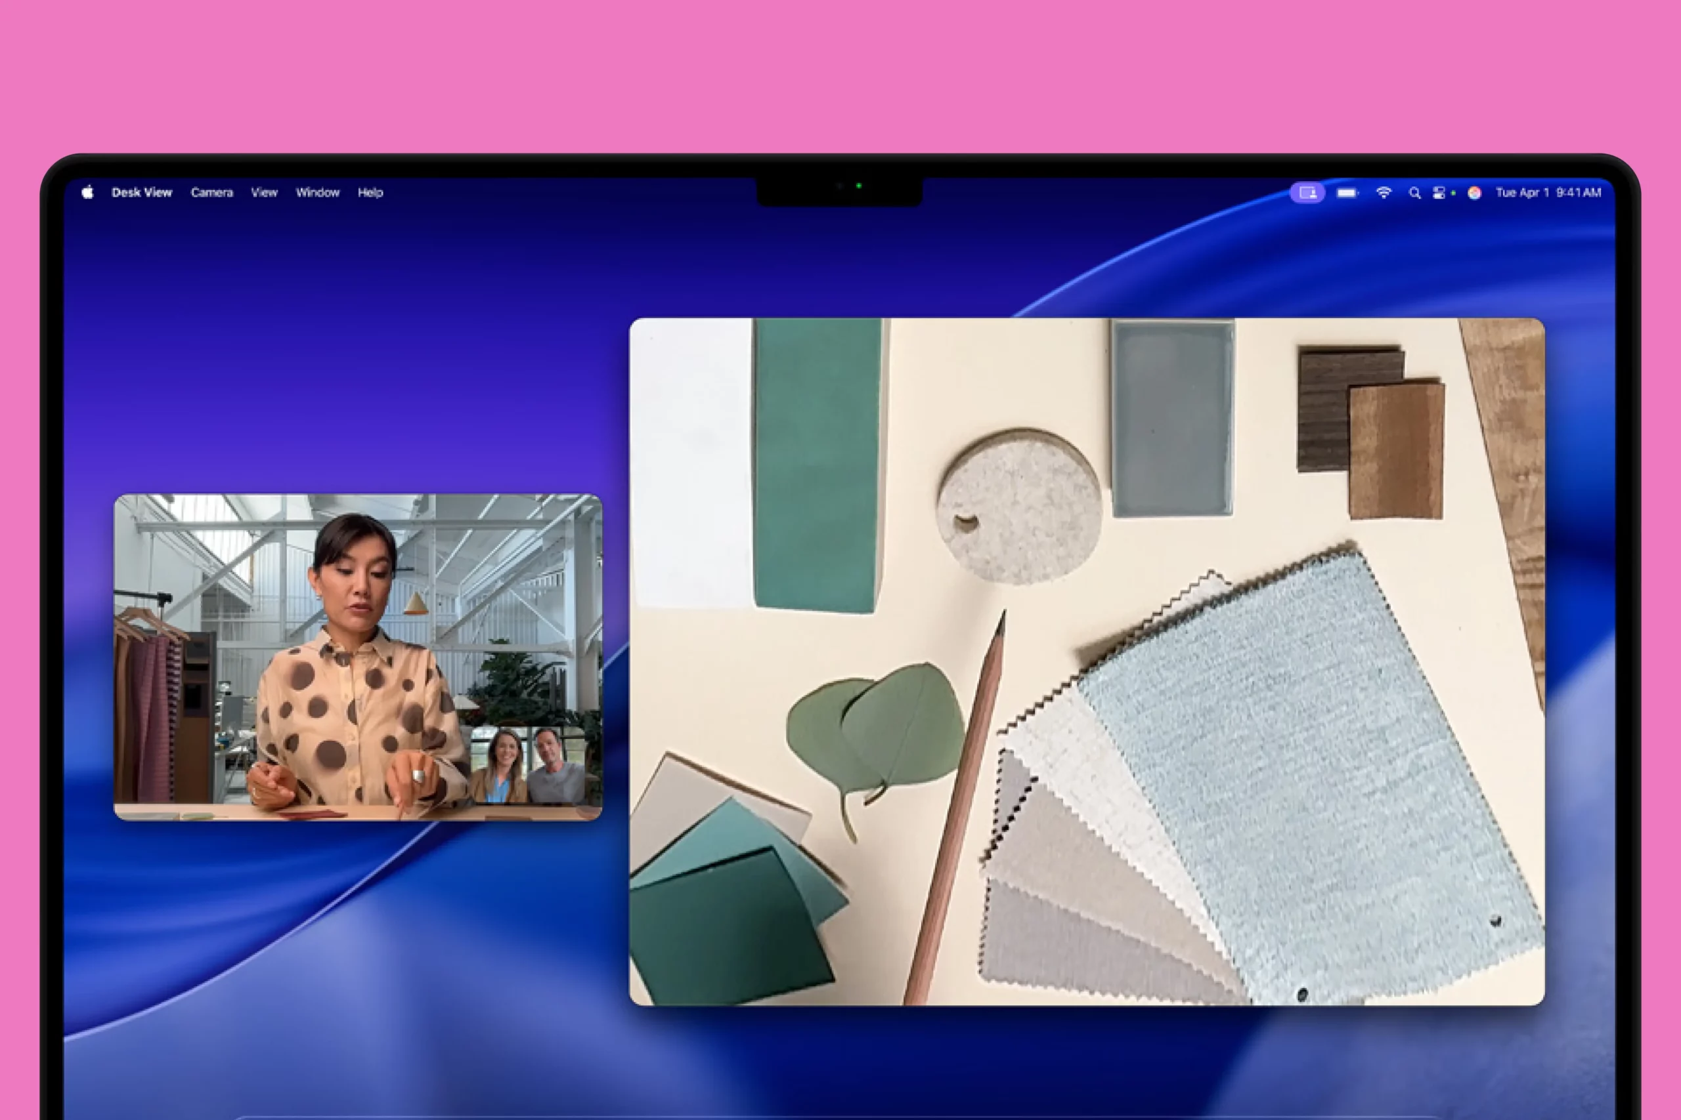Open the Apple menu

pos(87,192)
